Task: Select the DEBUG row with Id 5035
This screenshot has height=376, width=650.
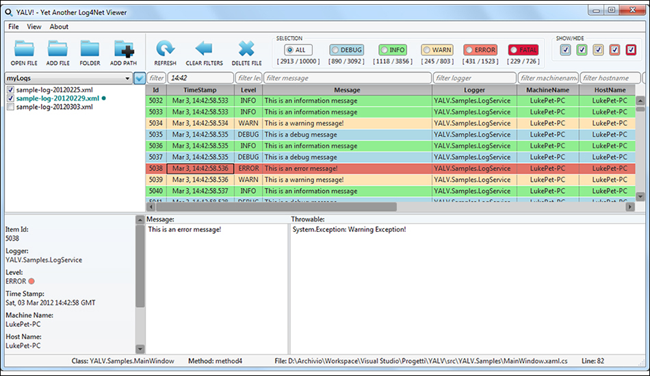Action: pyautogui.click(x=391, y=135)
